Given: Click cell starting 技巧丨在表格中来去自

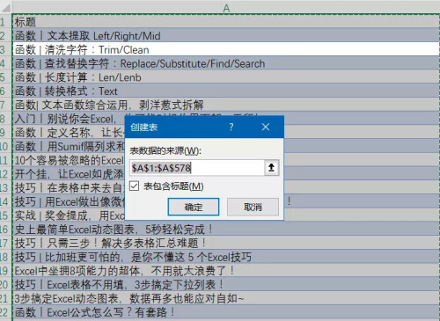Looking at the screenshot, I should pos(69,187).
